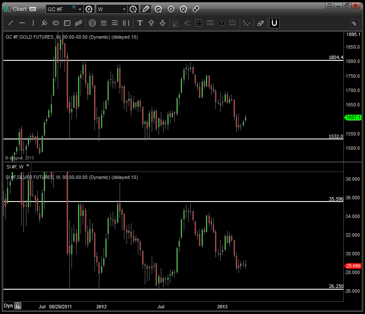The image size is (365, 314).
Task: Pick the ellipse drawing tool
Action: (56, 23)
